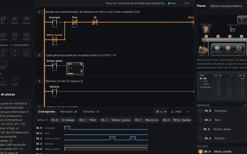Click the Arranque I0.0 contact in rung 1

tap(55, 22)
